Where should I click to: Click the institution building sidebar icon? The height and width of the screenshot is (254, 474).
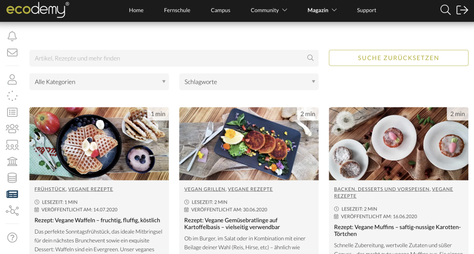point(12,161)
